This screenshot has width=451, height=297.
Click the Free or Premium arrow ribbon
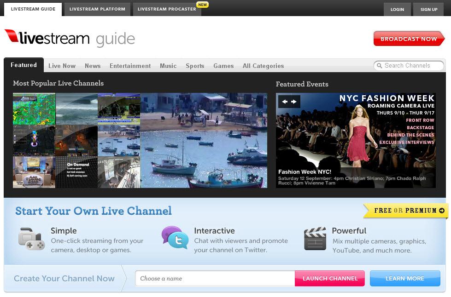(405, 211)
